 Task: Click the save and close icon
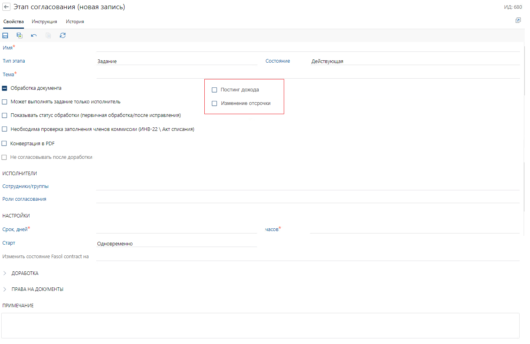pos(20,36)
